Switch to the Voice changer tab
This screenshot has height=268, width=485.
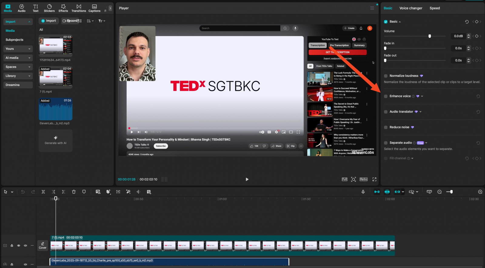coord(411,8)
